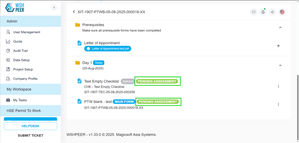Toggle the light/dark theme sun icon

click(272, 12)
